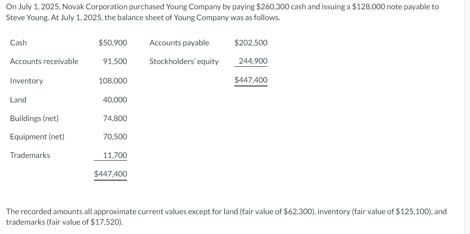
Task: Click the $447,400 total assets figure
Action: point(111,174)
